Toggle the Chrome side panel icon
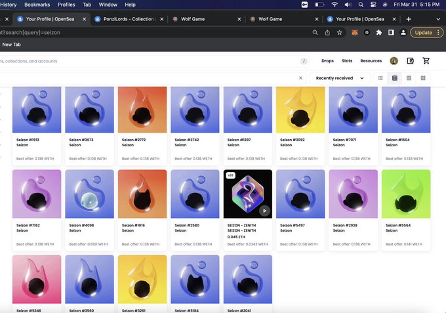 [391, 32]
